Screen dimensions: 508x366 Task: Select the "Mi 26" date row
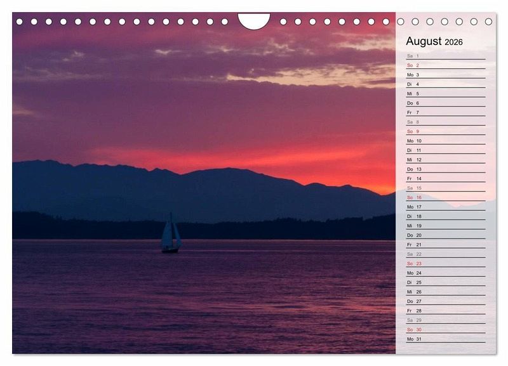(x=446, y=292)
